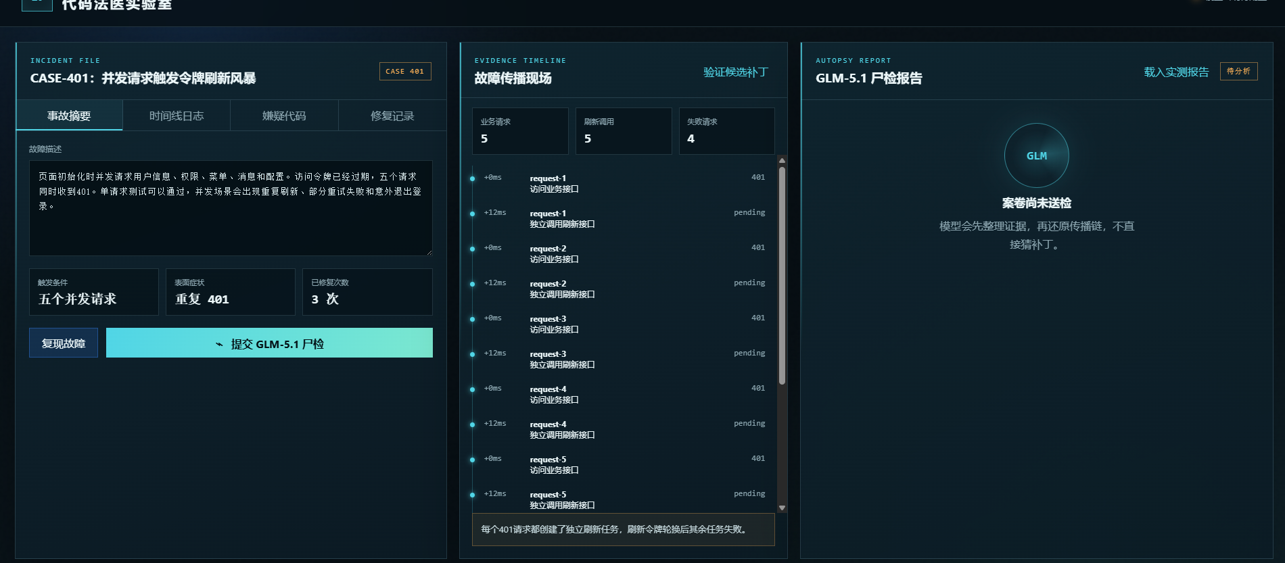
Task: Click timeline scrollbar down arrow
Action: pyautogui.click(x=782, y=508)
